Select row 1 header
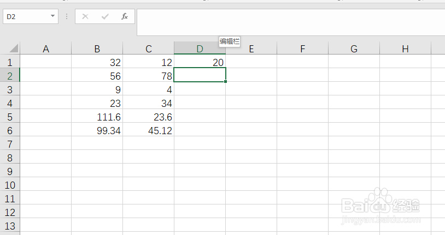 (10, 61)
